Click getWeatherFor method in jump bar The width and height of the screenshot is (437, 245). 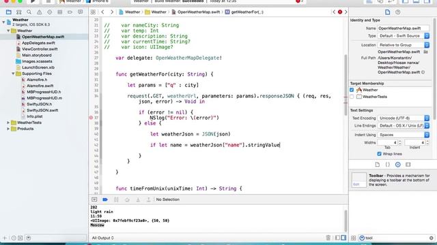244,12
